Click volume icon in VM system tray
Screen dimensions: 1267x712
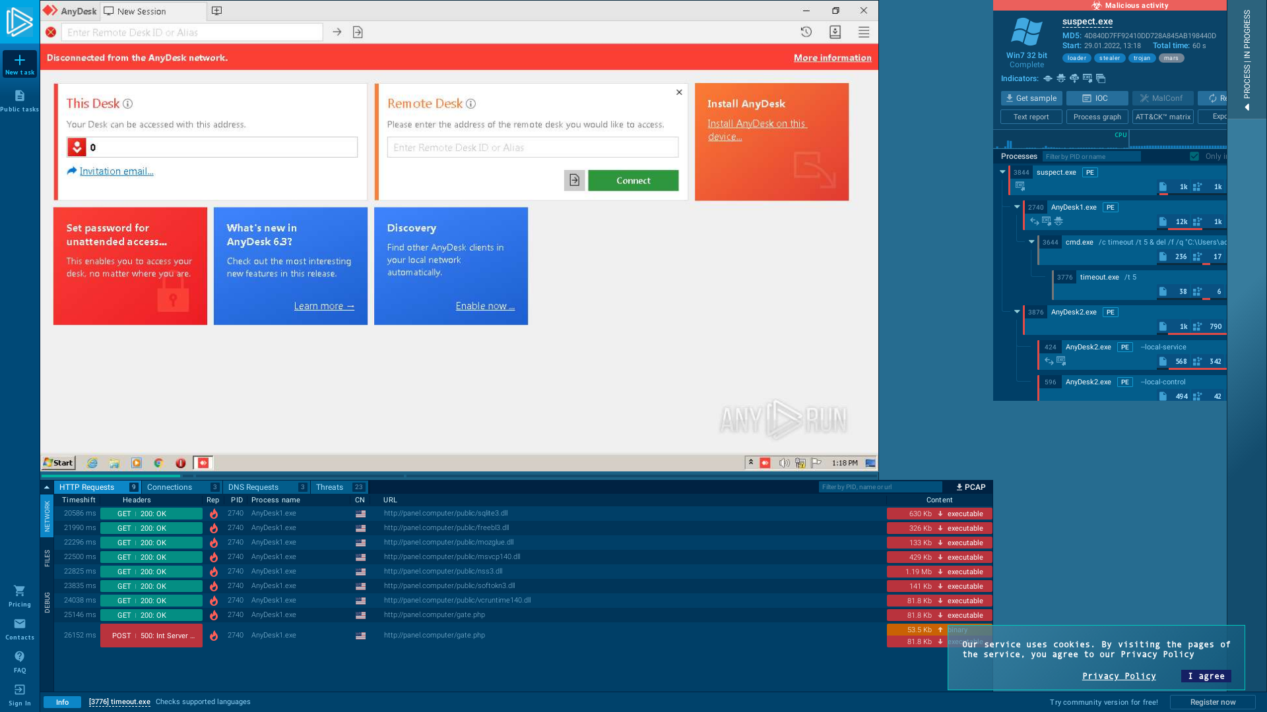tap(784, 463)
